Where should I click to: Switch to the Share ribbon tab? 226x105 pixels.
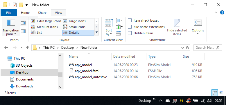click(42, 13)
